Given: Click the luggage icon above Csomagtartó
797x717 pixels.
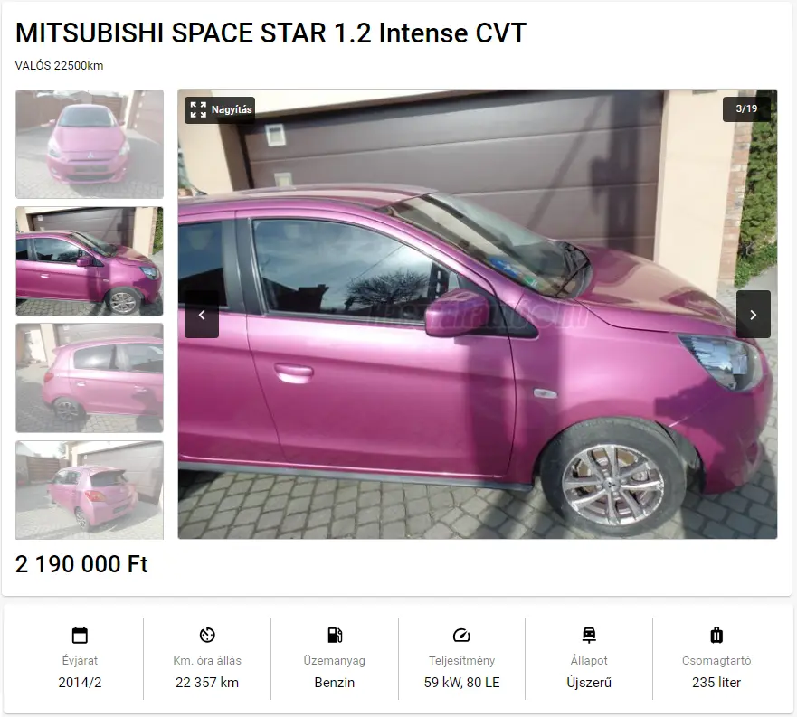Looking at the screenshot, I should tap(716, 636).
